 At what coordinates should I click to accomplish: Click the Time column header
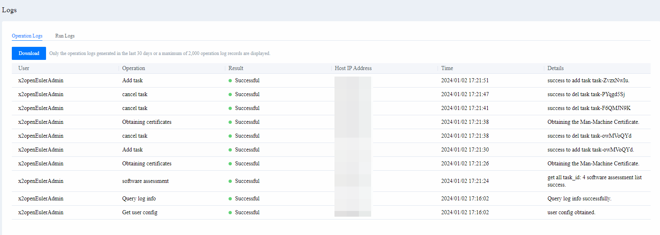pyautogui.click(x=447, y=68)
